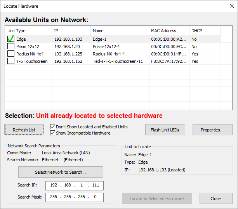The height and width of the screenshot is (209, 238).
Task: Click Flash Unit LEDs button
Action: coord(165,130)
